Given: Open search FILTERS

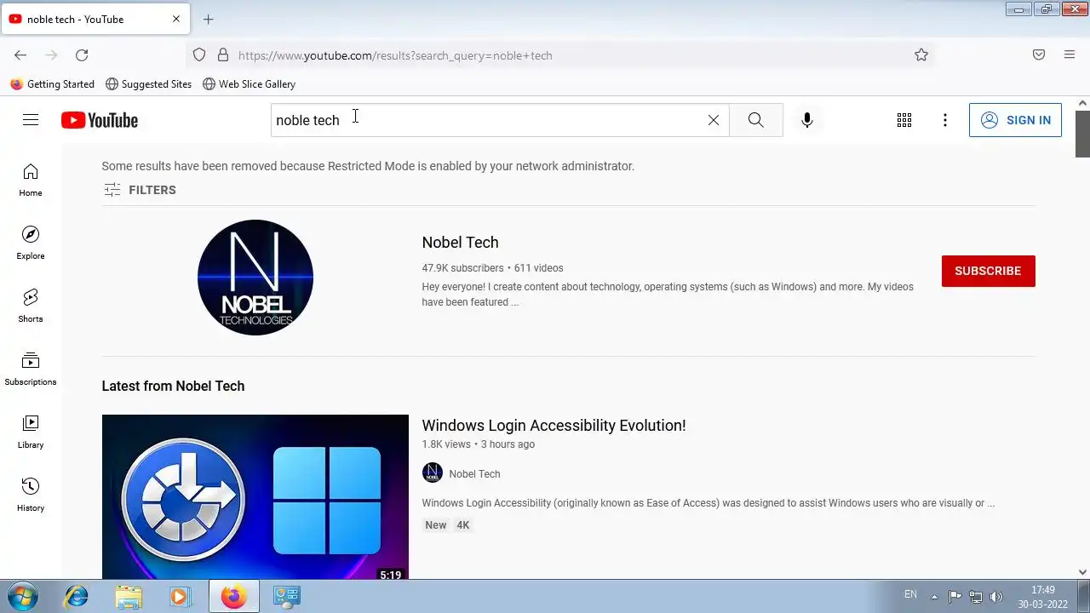Looking at the screenshot, I should 140,190.
